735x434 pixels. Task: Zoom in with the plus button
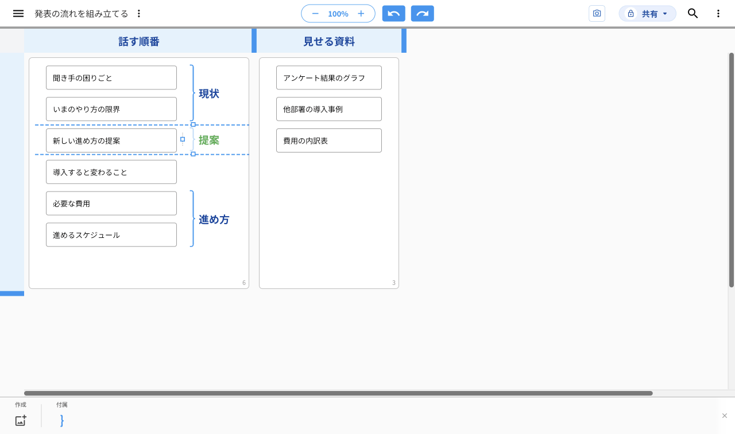[361, 13]
